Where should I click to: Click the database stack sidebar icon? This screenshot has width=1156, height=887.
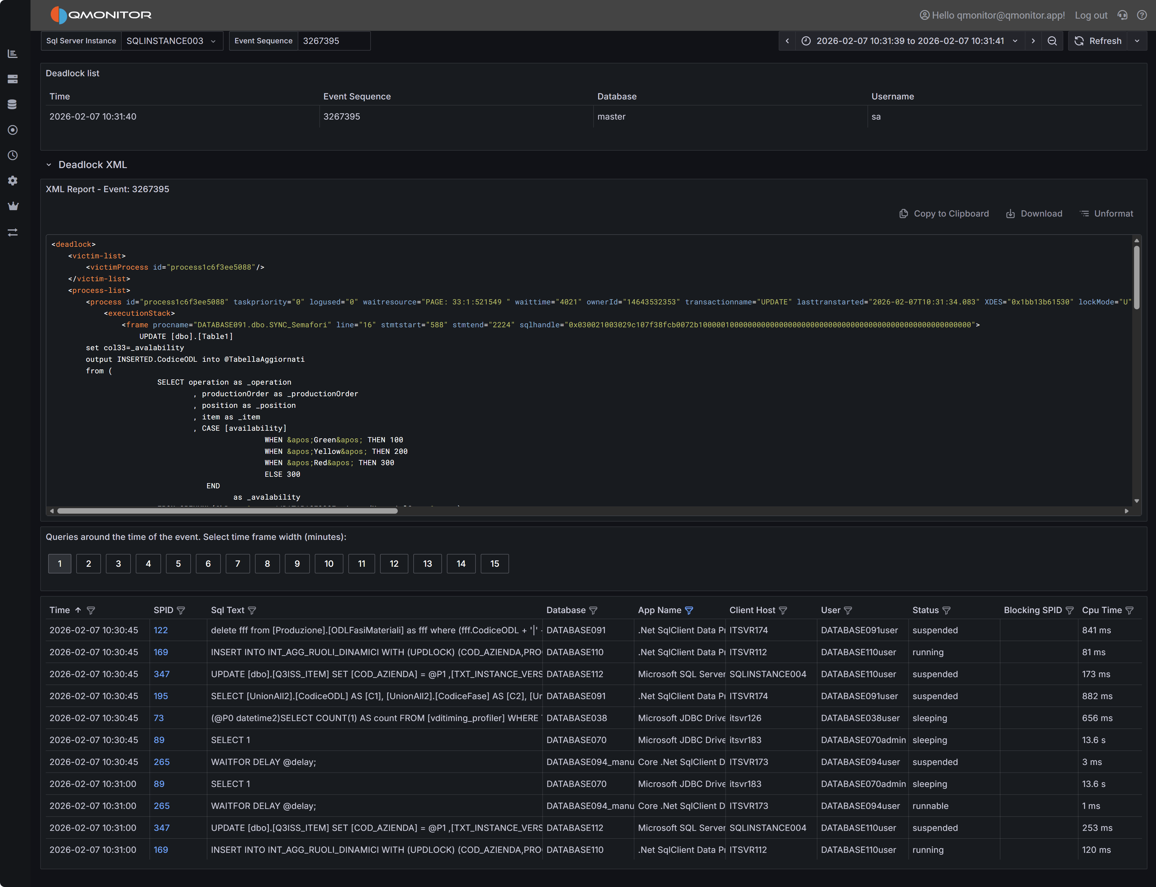(x=13, y=105)
